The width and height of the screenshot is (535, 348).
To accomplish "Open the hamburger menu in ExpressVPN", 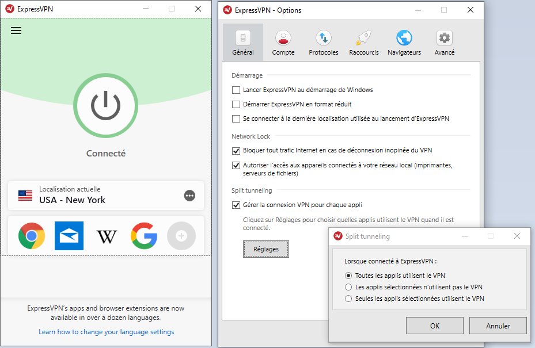I will pyautogui.click(x=16, y=30).
